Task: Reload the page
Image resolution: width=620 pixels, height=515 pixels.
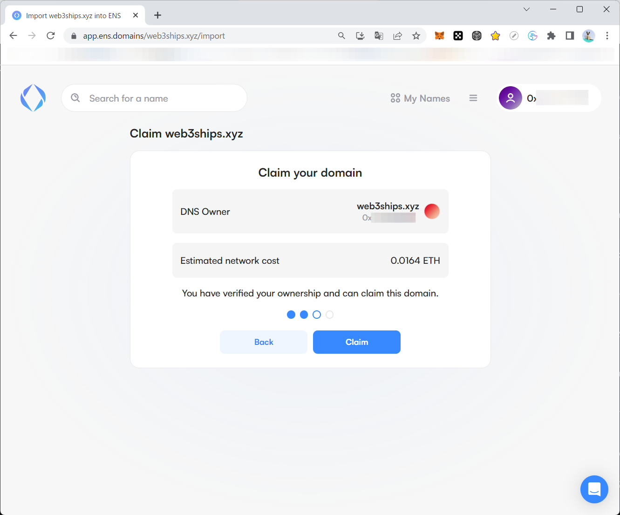Action: (51, 36)
